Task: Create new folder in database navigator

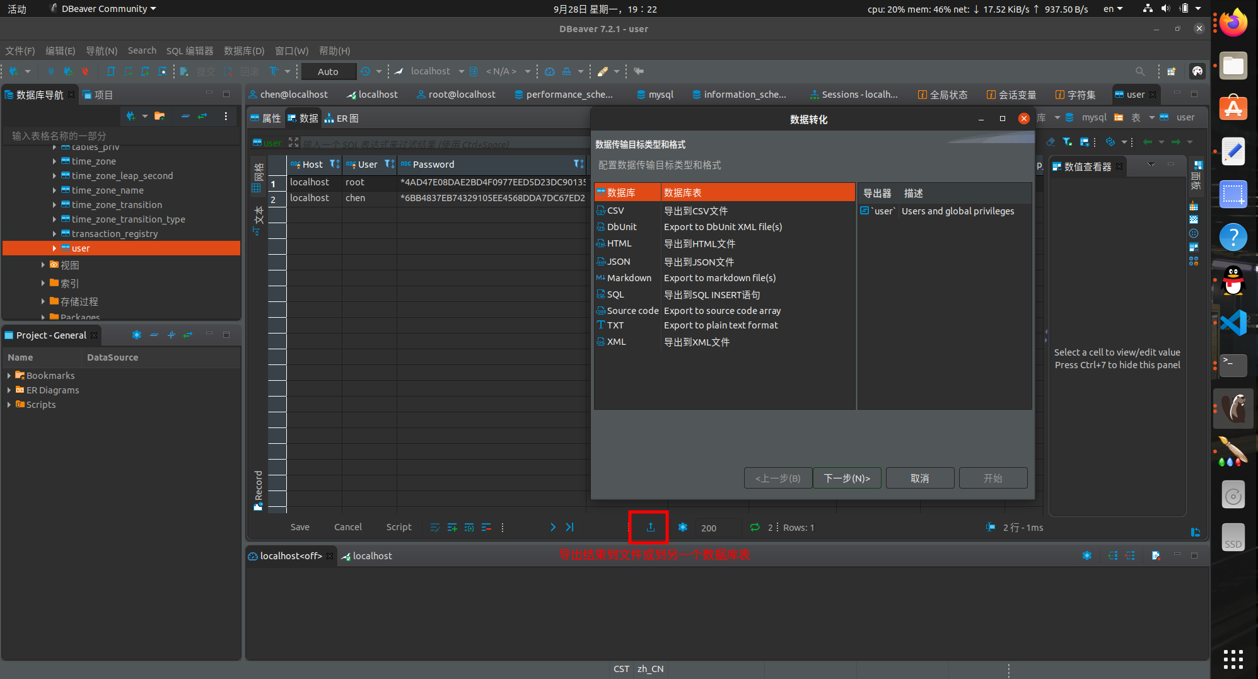Action: point(160,116)
